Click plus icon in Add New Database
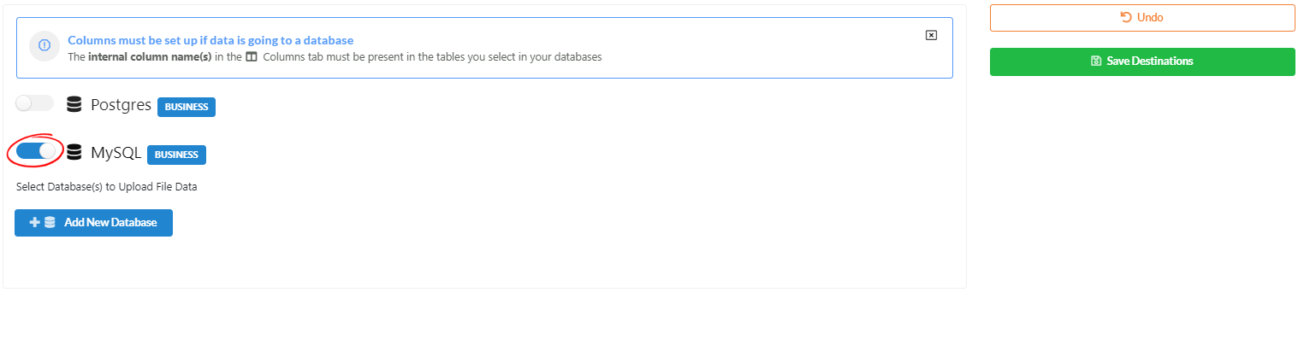The height and width of the screenshot is (351, 1310). tap(35, 223)
